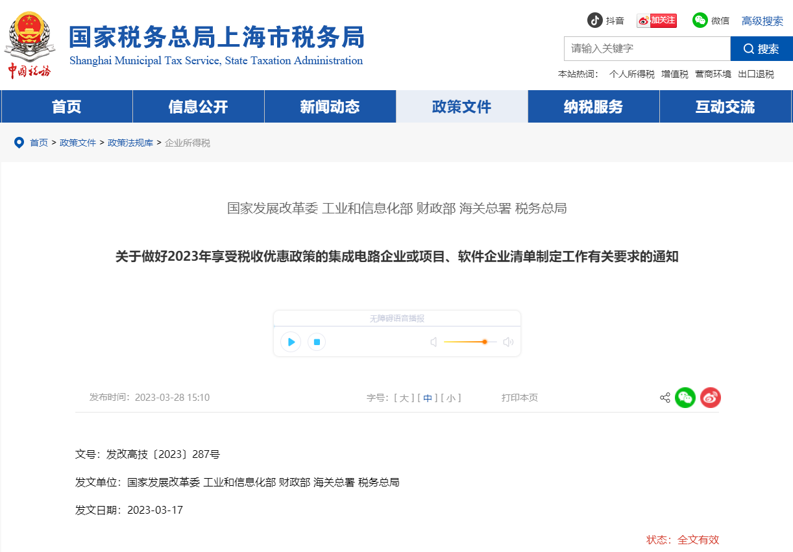Stop the voice broadcast playback
The height and width of the screenshot is (552, 793).
[x=316, y=342]
